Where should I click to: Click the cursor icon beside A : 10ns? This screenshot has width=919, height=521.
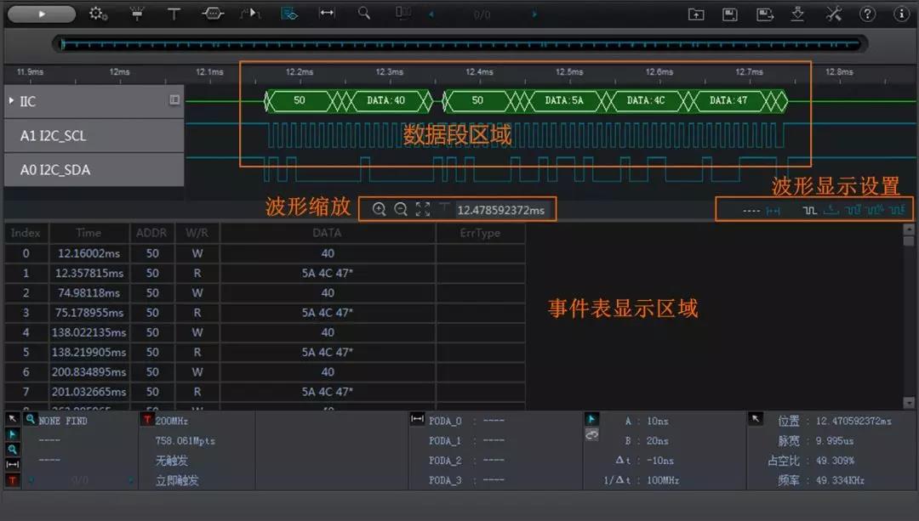(x=591, y=419)
